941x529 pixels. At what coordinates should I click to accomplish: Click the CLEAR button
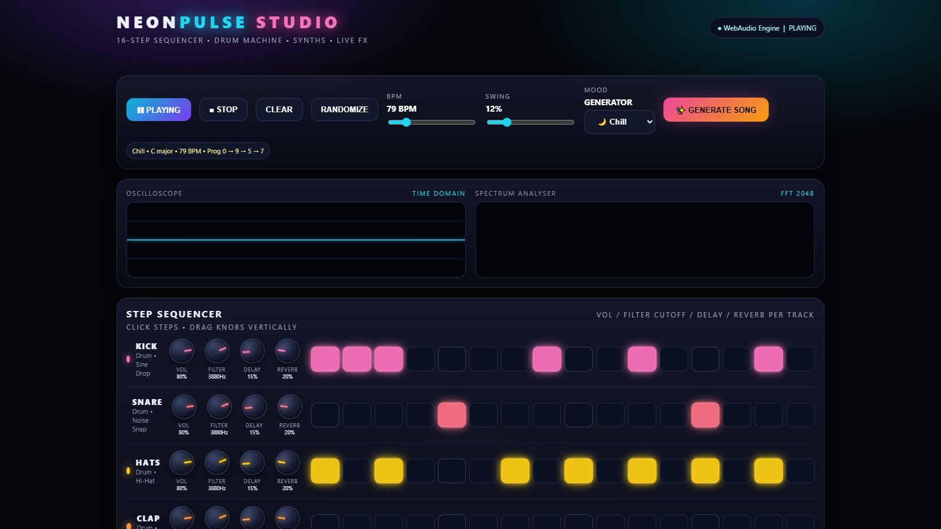click(279, 109)
